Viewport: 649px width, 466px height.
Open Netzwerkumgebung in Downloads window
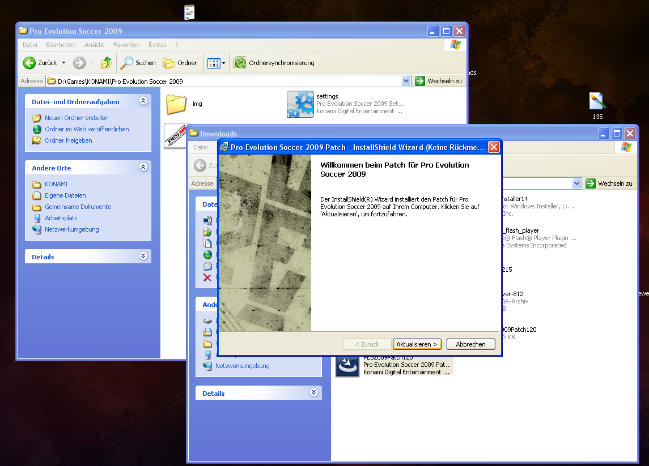coord(242,366)
